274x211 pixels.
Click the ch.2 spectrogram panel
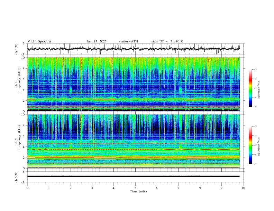pyautogui.click(x=134, y=141)
